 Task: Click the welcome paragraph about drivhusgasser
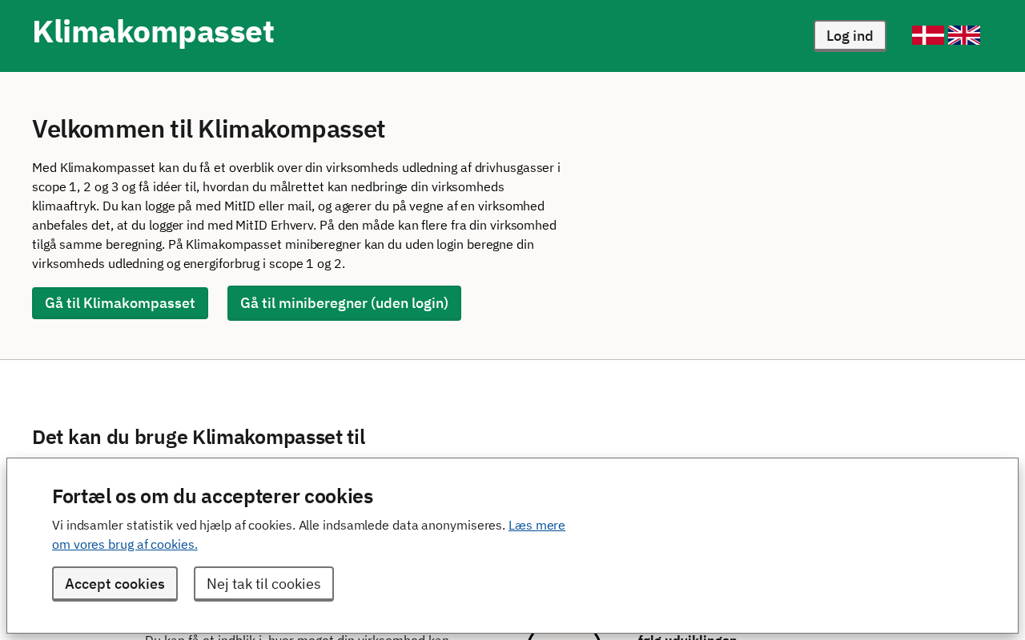point(296,215)
